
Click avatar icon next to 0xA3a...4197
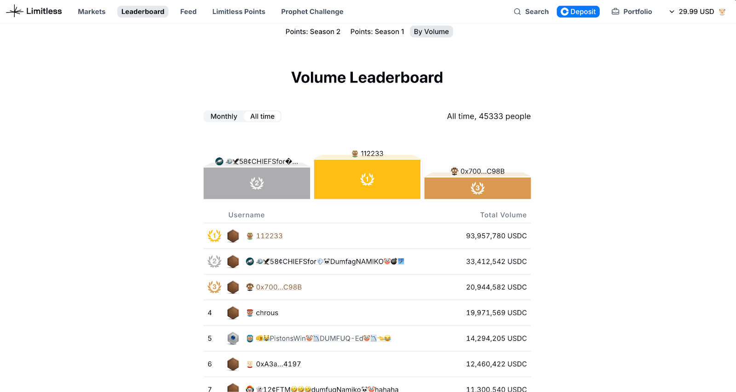[x=250, y=364]
